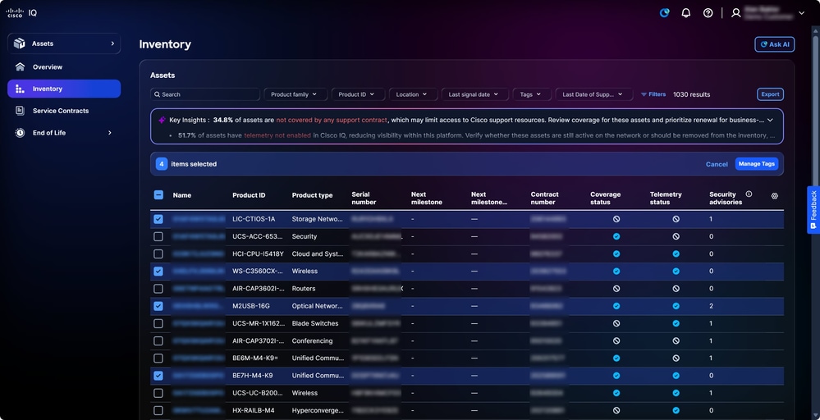This screenshot has width=820, height=420.
Task: Click telemetry status icon for HCI-CPU-I5418Y
Action: [676, 253]
